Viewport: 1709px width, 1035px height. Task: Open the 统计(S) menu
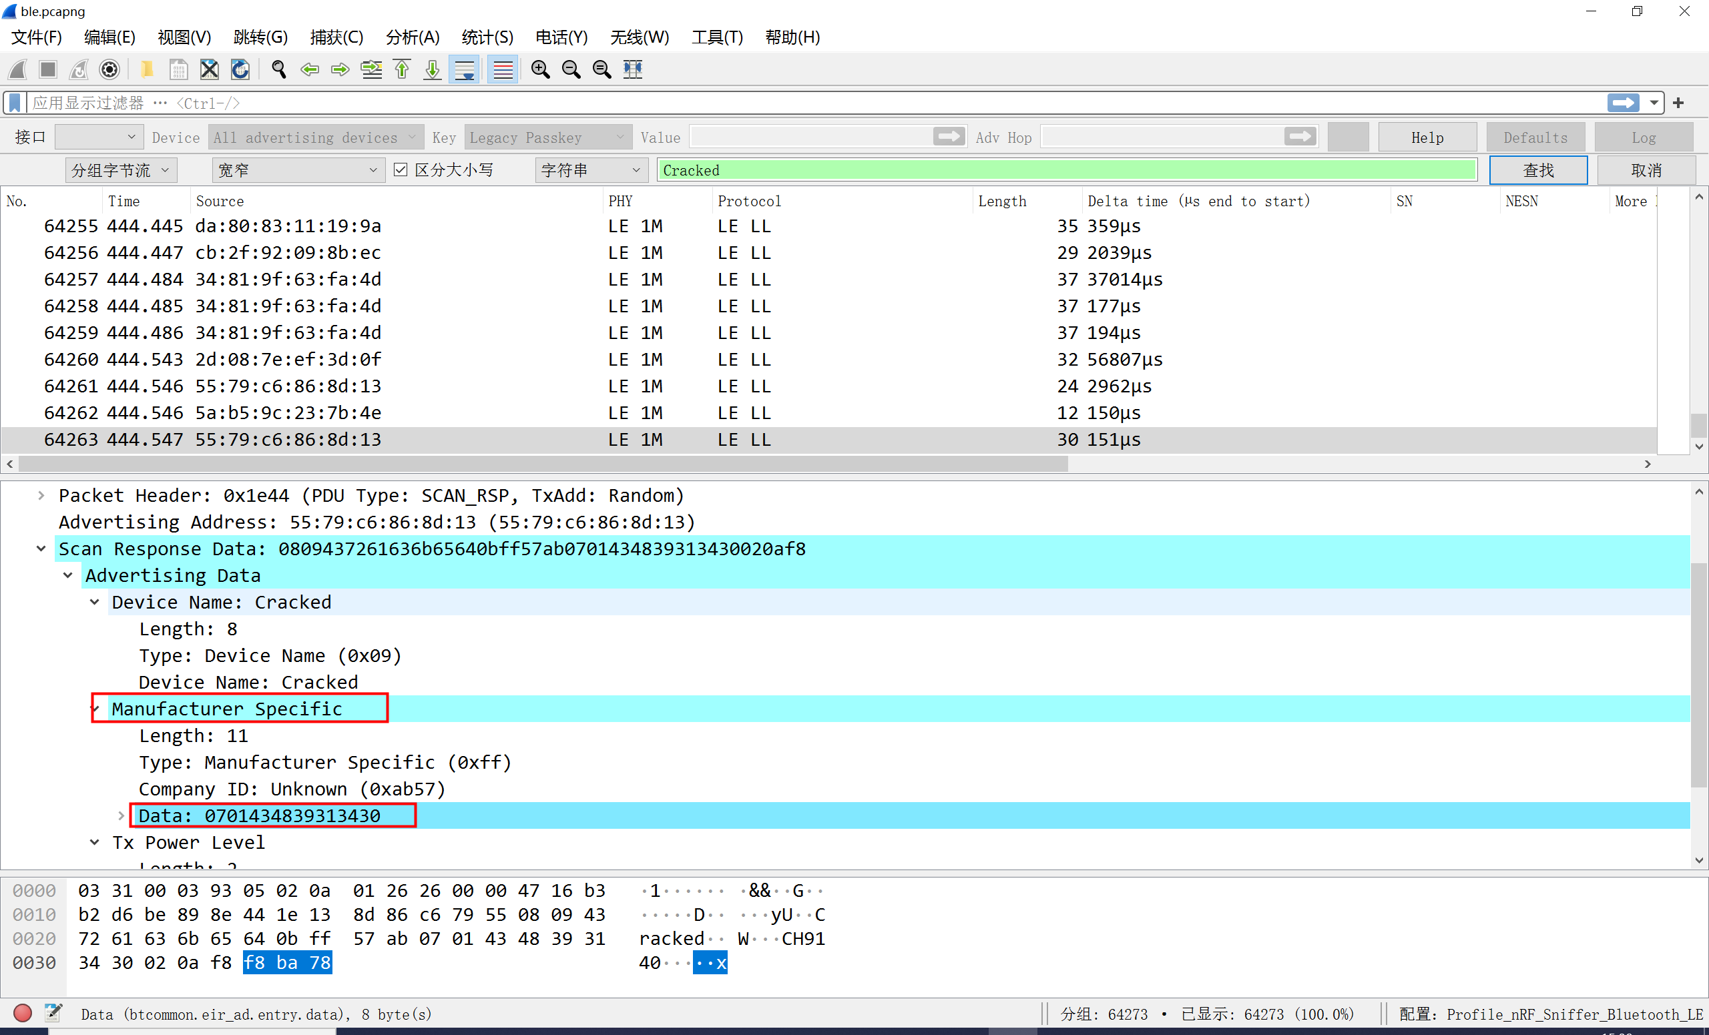[487, 37]
